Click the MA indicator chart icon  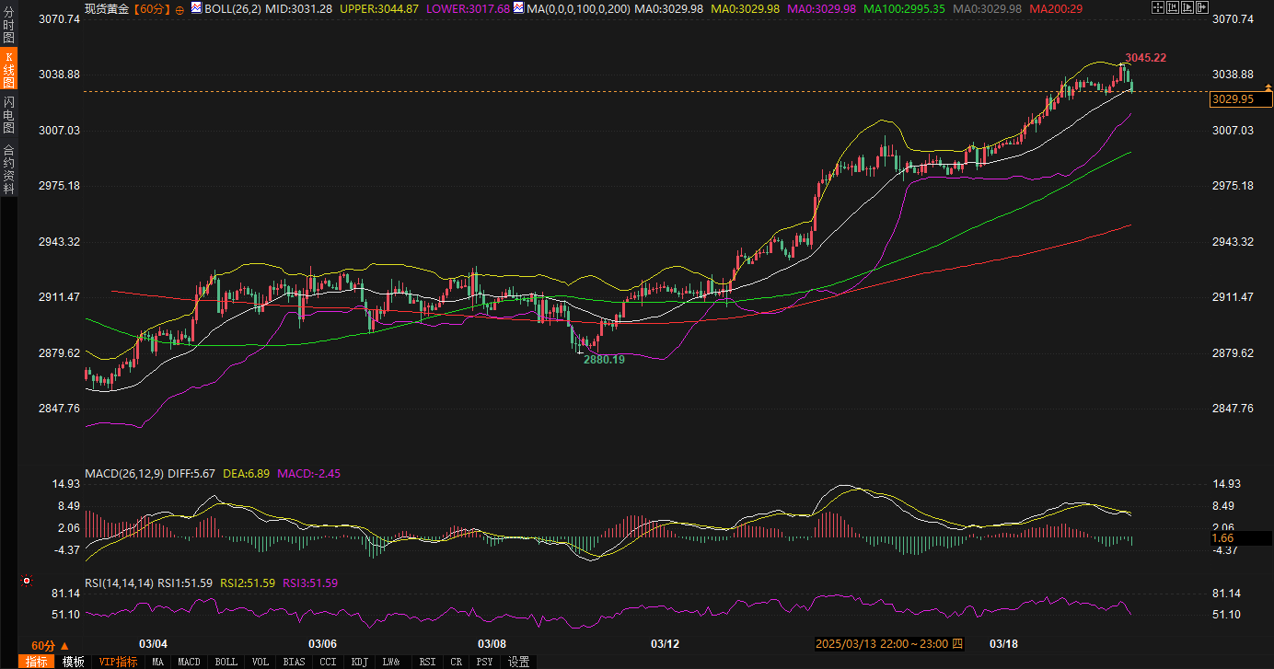tap(519, 7)
